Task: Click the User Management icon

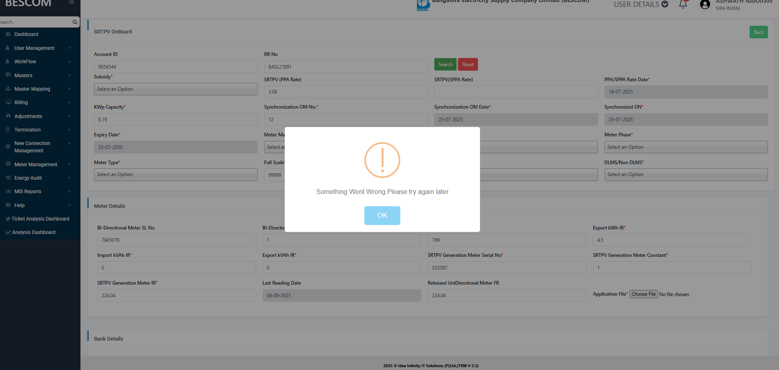Action: [8, 48]
